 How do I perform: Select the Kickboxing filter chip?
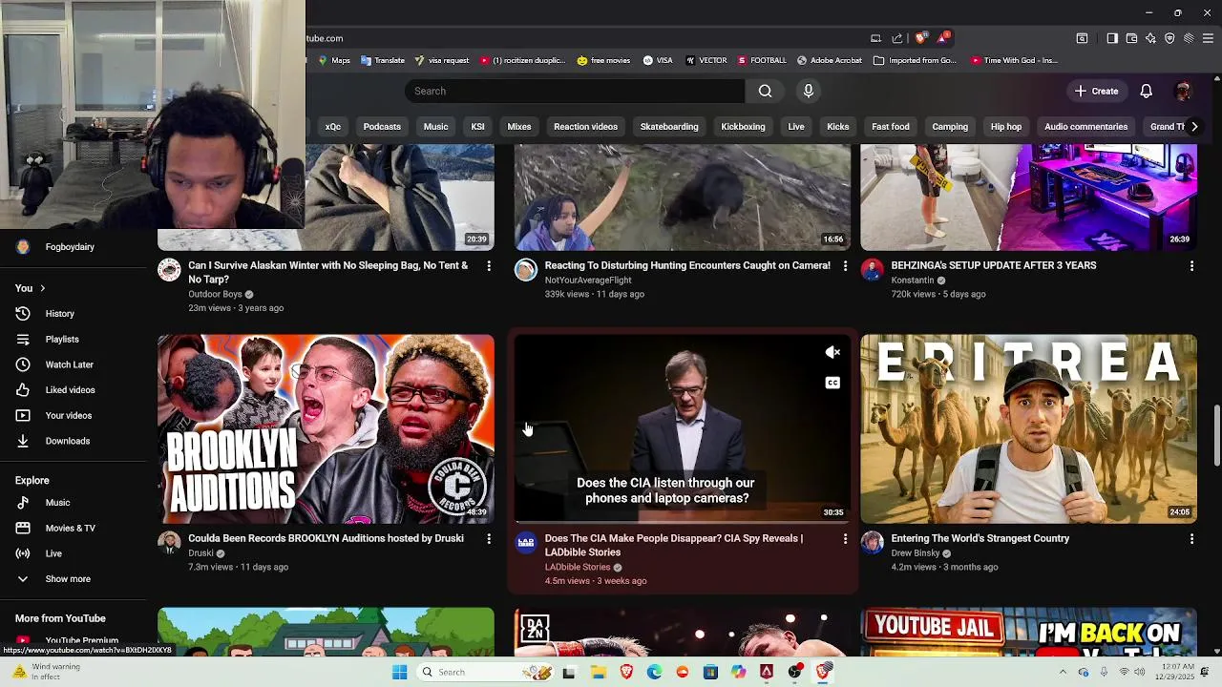click(743, 127)
